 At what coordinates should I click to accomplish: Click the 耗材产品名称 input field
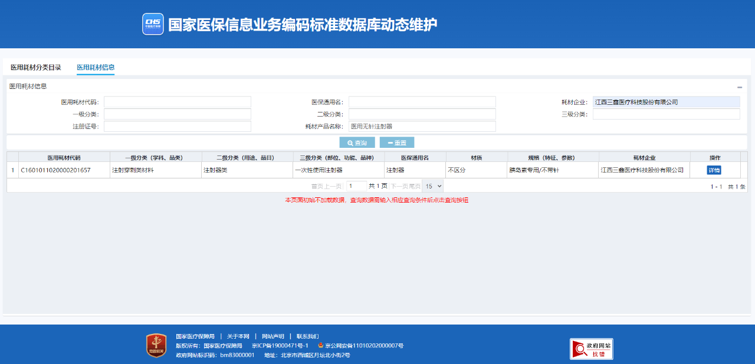(x=422, y=127)
